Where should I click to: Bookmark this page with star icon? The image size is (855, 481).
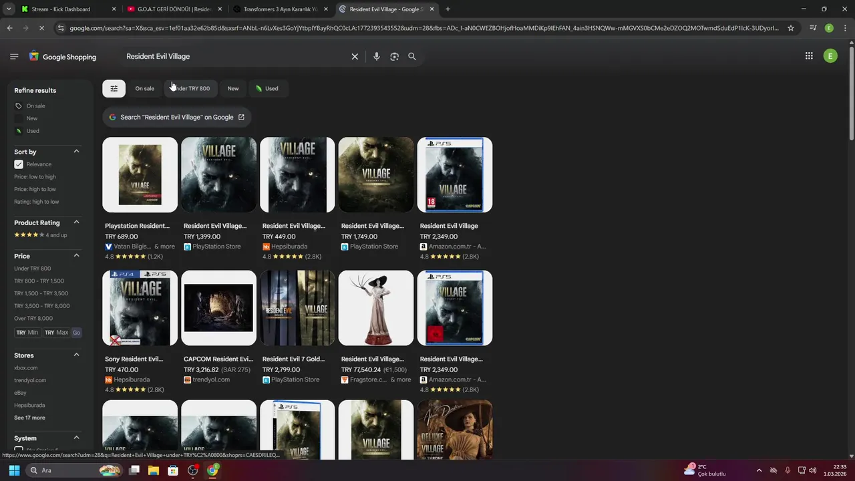tap(791, 28)
